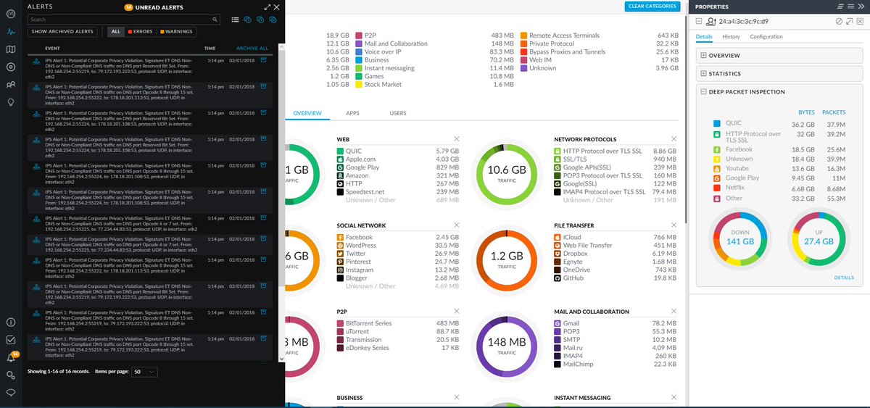
Task: Click the blue QUIC swatch in DPI
Action: coord(716,124)
